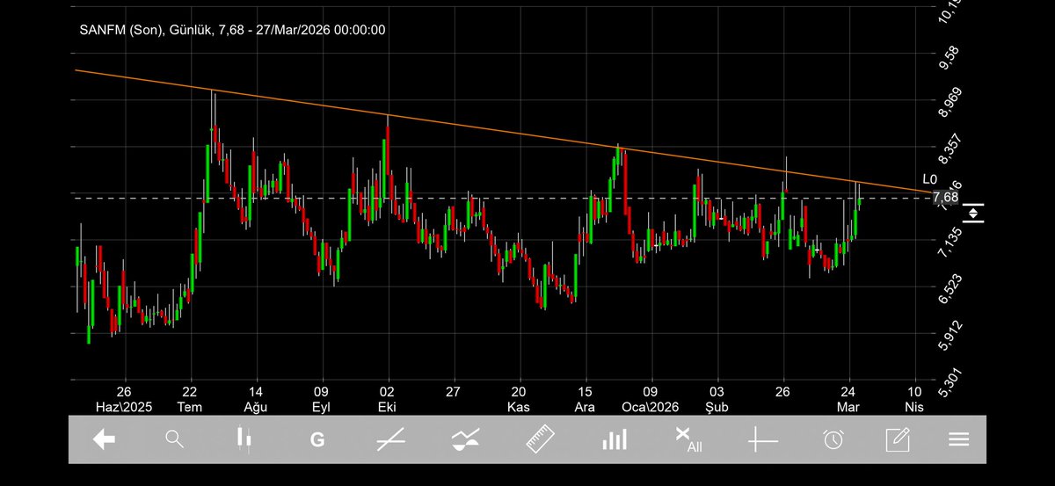
Task: Tap the Haz\2025 date axis label
Action: 124,407
